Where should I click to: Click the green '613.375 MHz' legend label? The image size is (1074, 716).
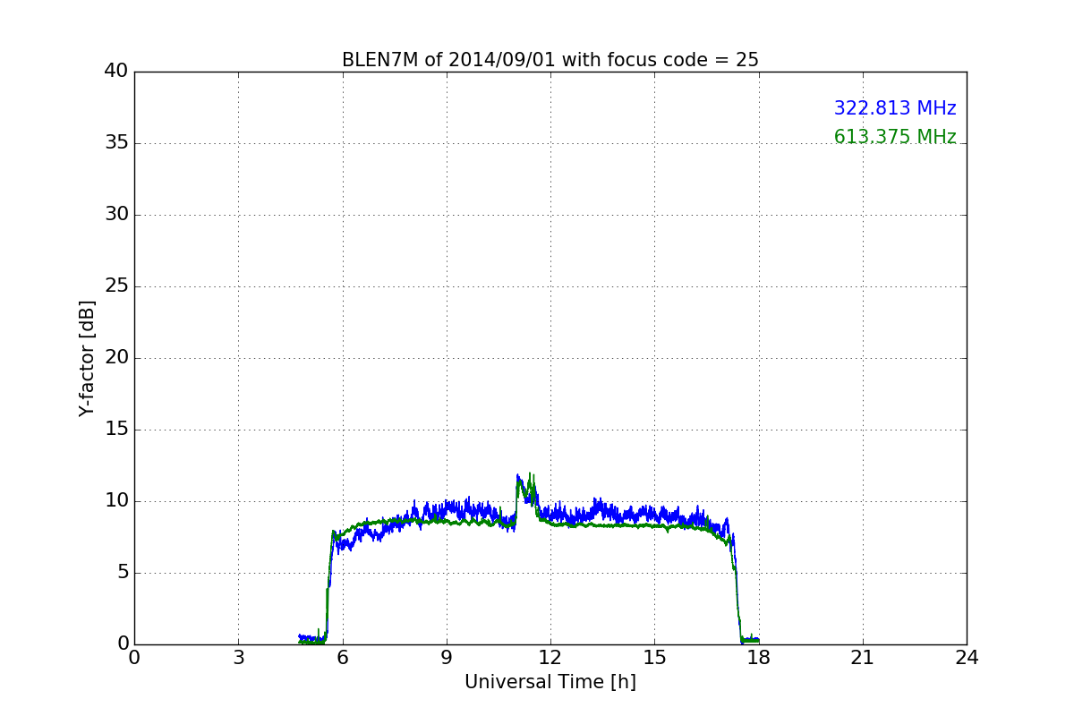tap(895, 137)
